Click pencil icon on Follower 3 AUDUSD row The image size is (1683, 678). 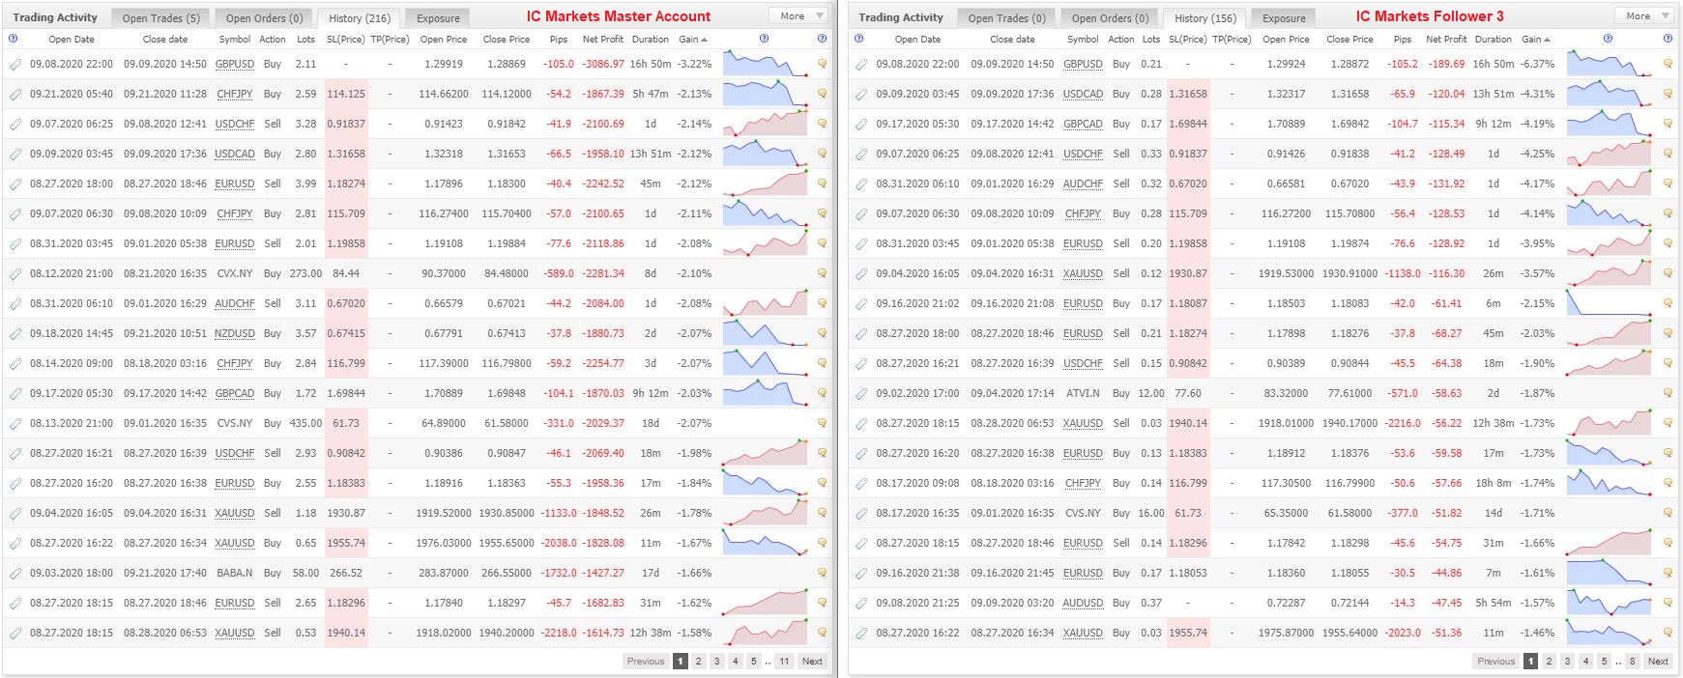pyautogui.click(x=860, y=604)
